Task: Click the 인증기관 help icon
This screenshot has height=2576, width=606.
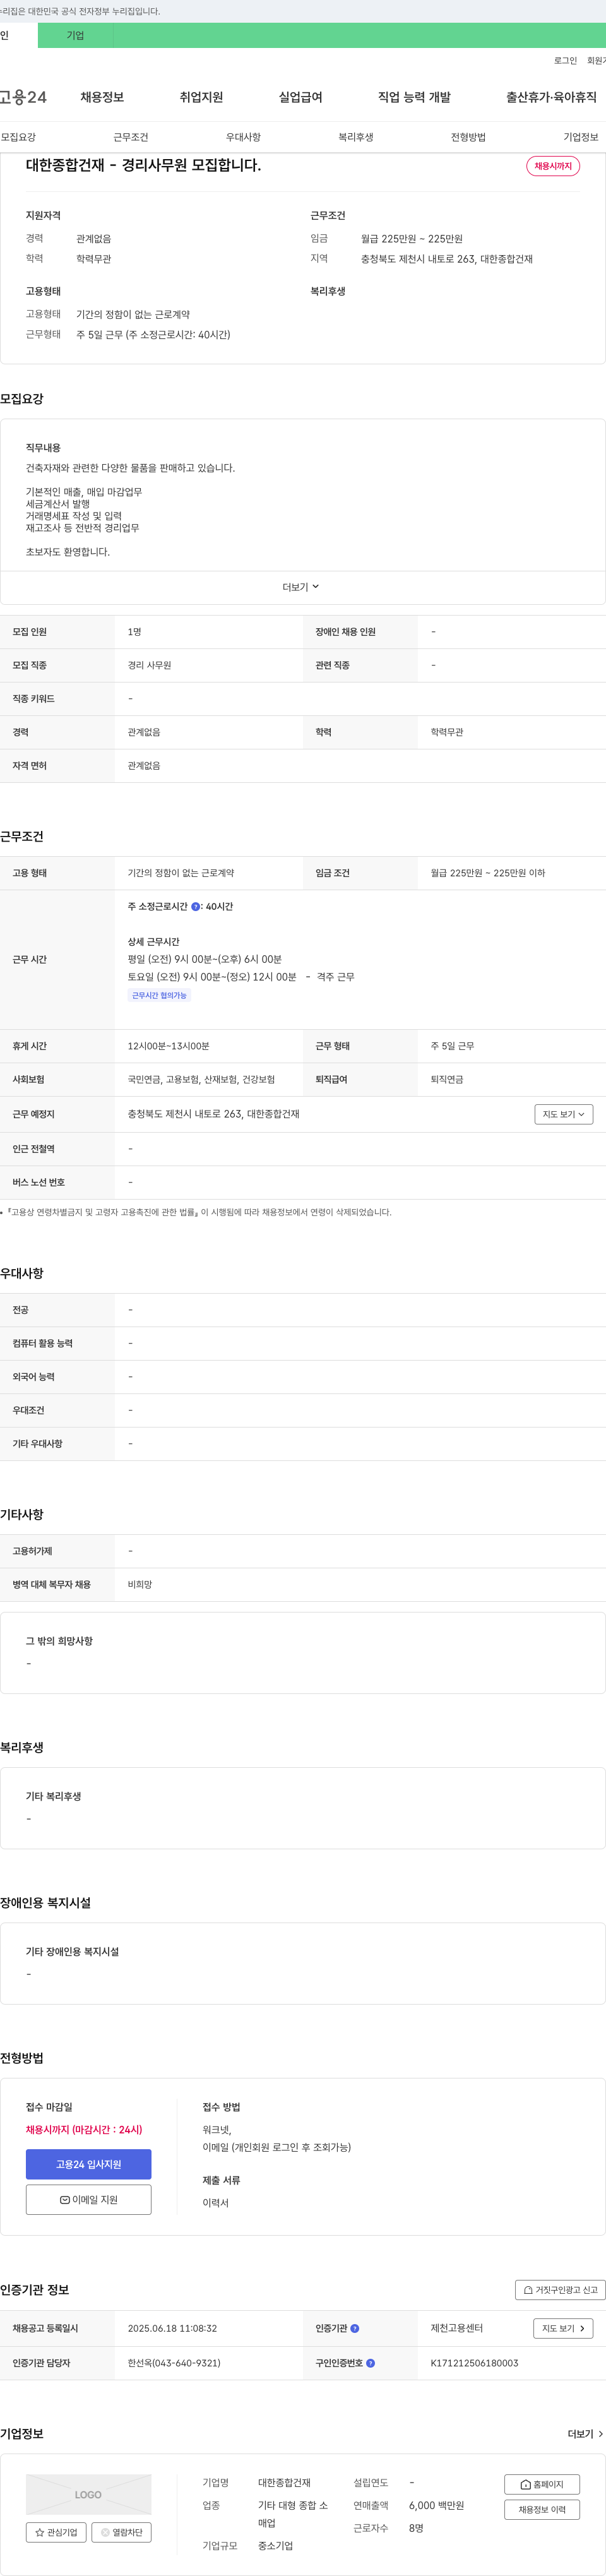Action: 355,2328
